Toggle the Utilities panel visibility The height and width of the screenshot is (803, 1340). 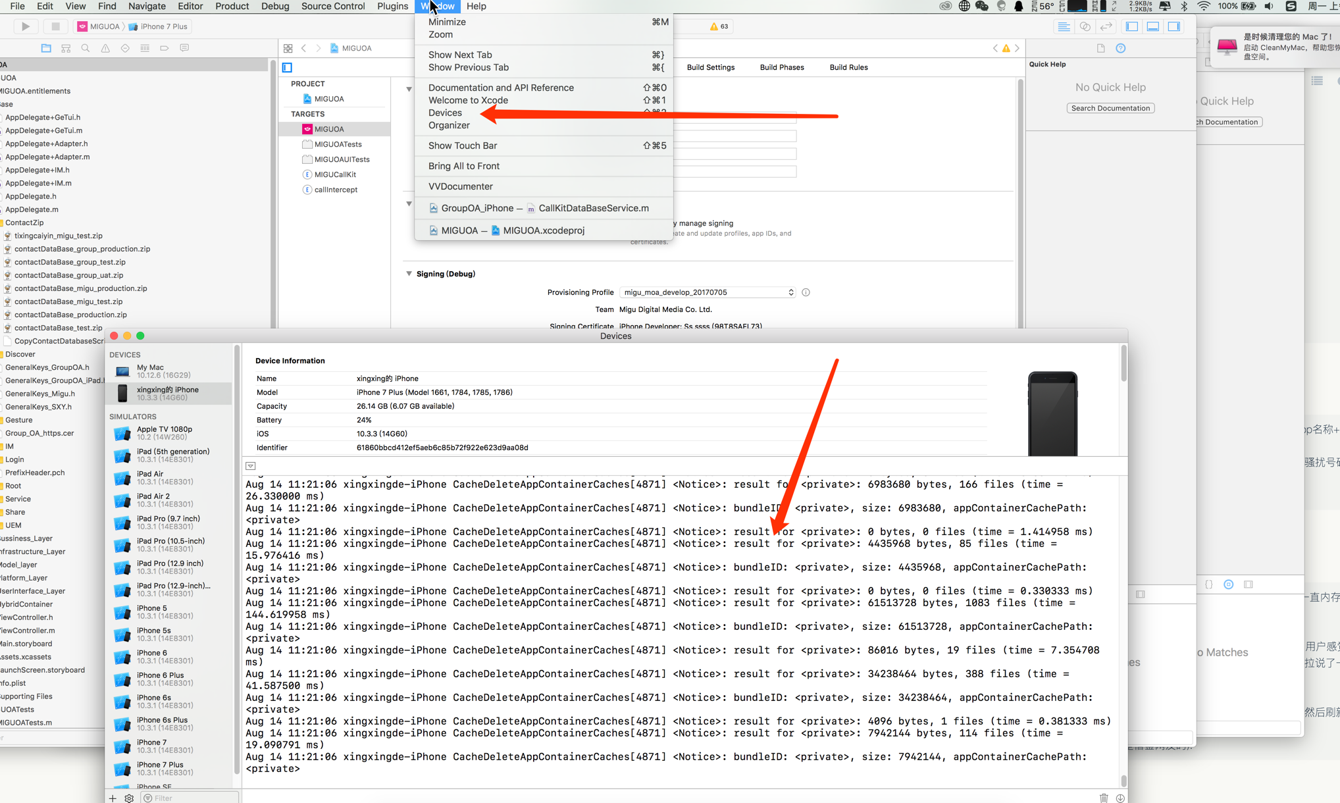coord(1174,26)
